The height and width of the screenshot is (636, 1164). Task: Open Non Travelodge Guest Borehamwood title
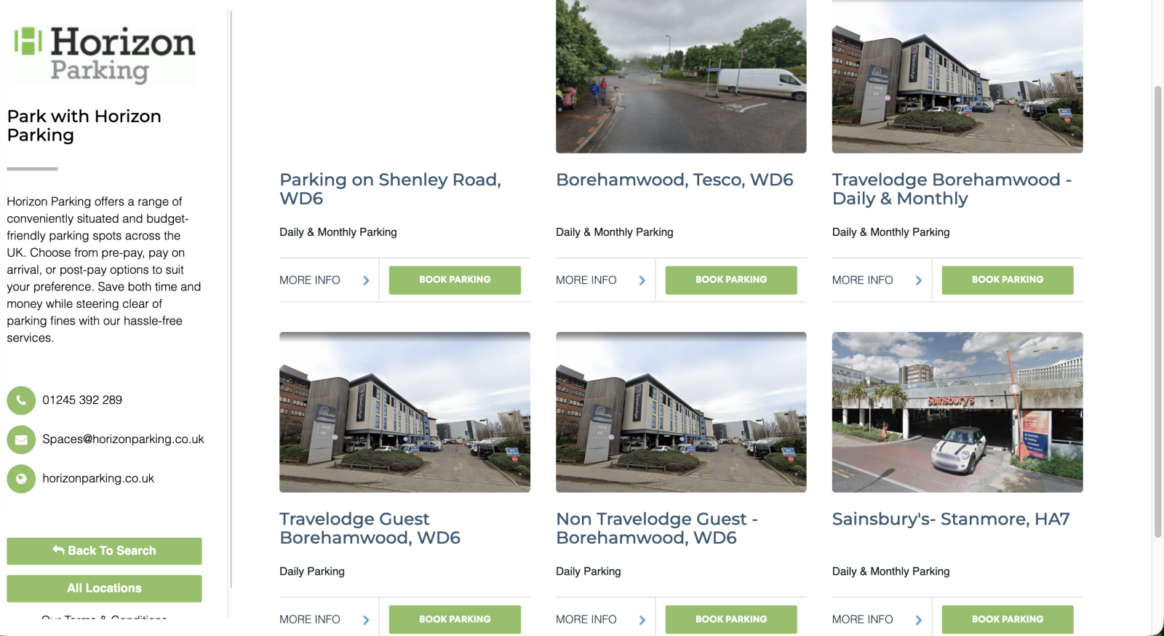click(657, 528)
